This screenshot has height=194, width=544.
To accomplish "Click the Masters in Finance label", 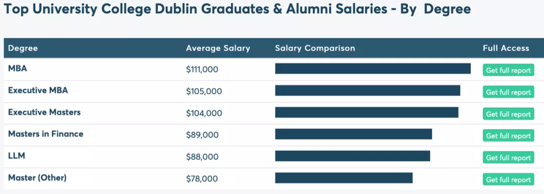I will 46,134.
